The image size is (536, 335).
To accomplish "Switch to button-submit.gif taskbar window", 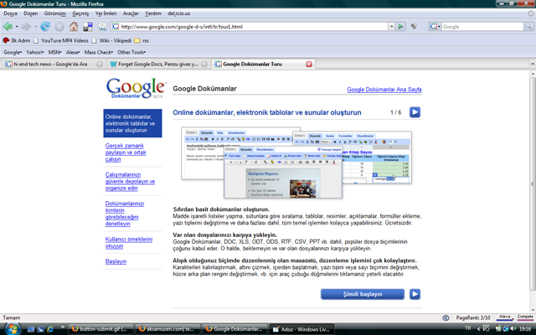I will tap(101, 329).
